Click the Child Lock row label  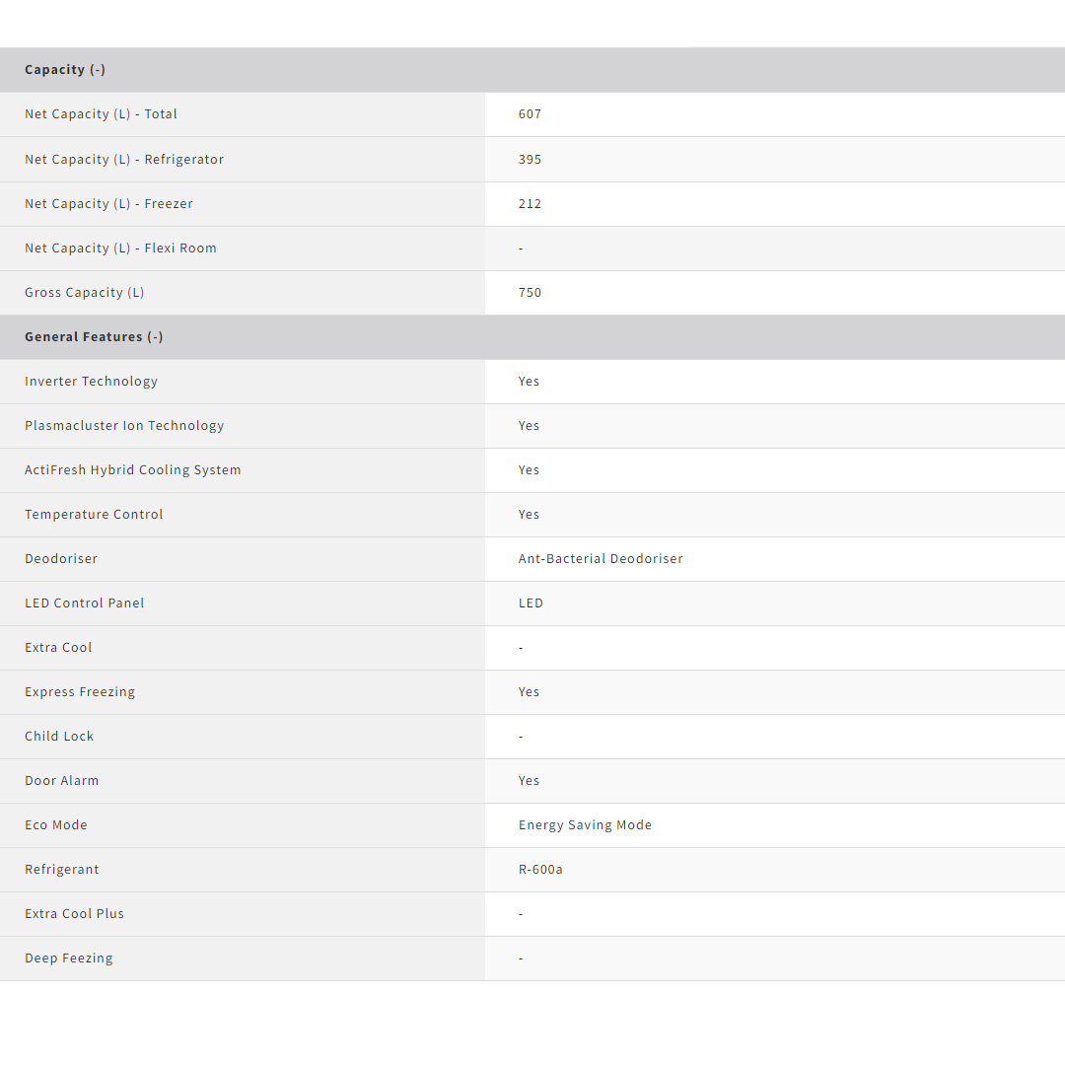[59, 737]
